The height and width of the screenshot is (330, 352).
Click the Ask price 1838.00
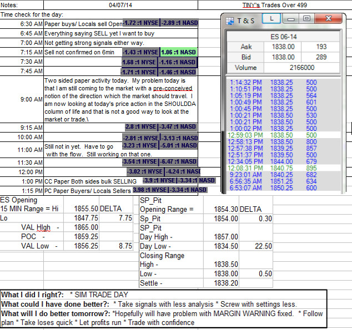[x=283, y=47]
